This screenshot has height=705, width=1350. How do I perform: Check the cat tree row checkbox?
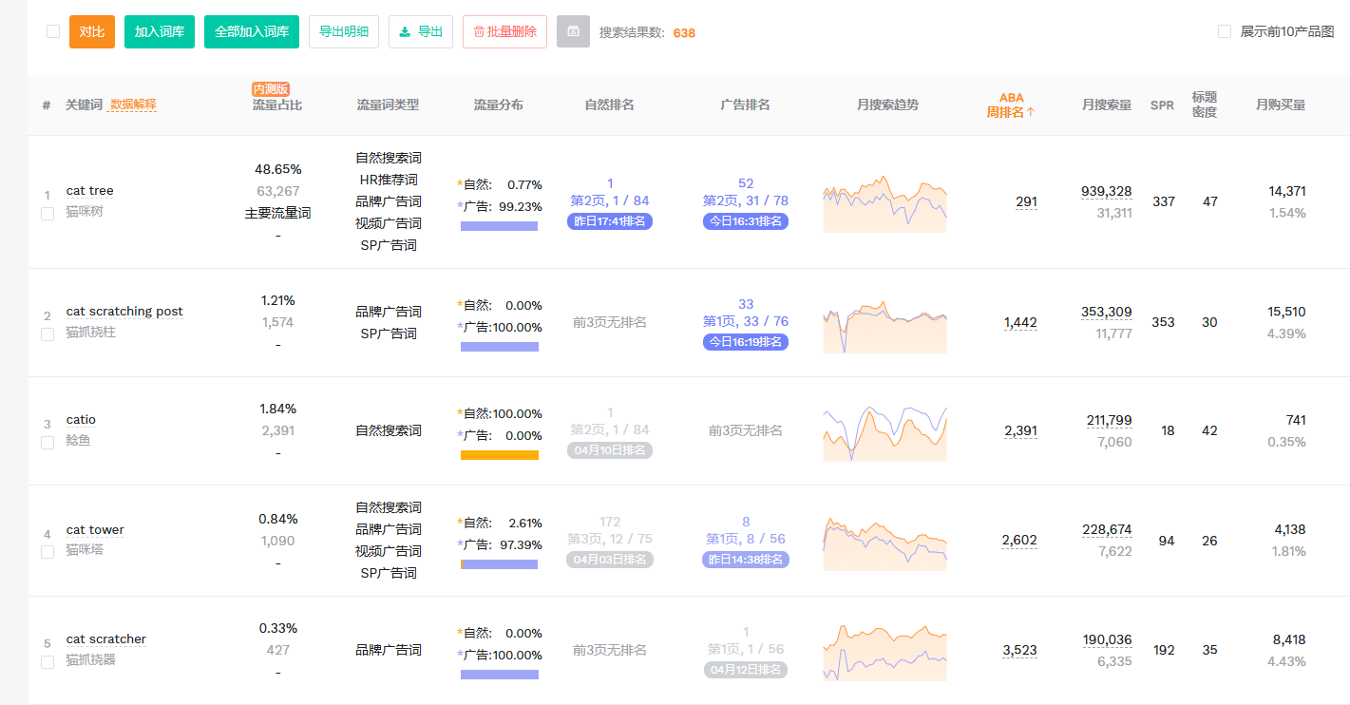click(48, 214)
